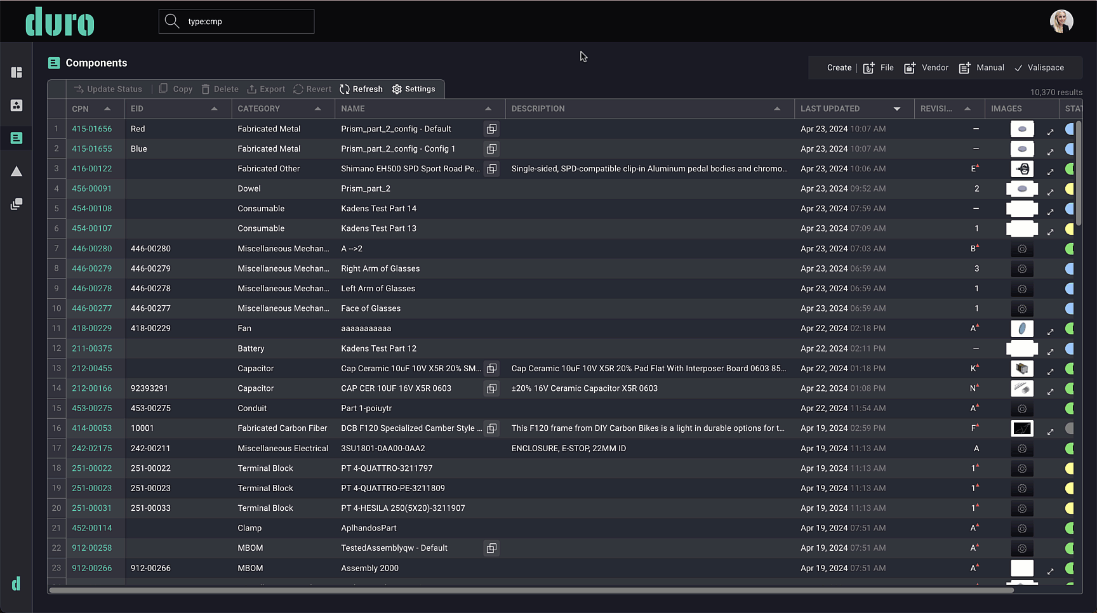Click Revert in the table toolbar
Screen dimensions: 1097x613
[x=312, y=89]
